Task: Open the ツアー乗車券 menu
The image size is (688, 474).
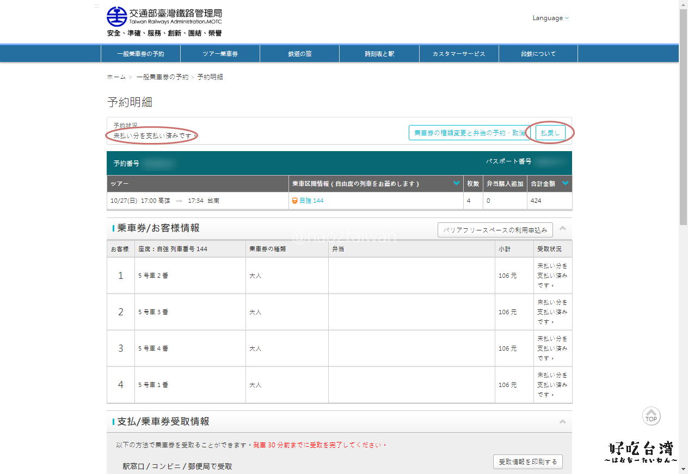Action: (x=220, y=54)
